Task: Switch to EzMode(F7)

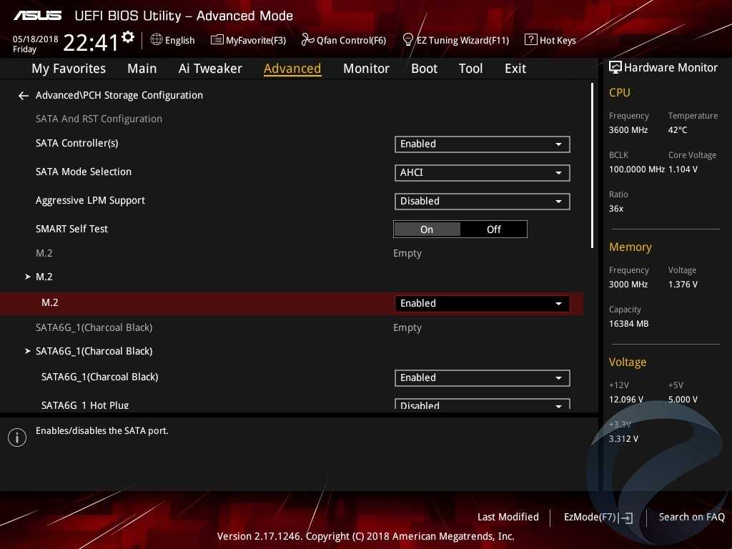Action: click(x=598, y=518)
